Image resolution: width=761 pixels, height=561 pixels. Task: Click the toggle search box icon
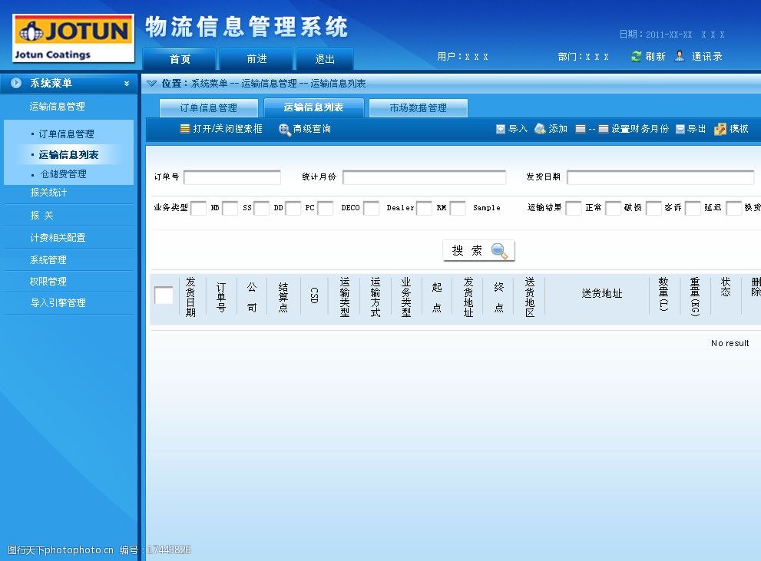click(x=184, y=129)
